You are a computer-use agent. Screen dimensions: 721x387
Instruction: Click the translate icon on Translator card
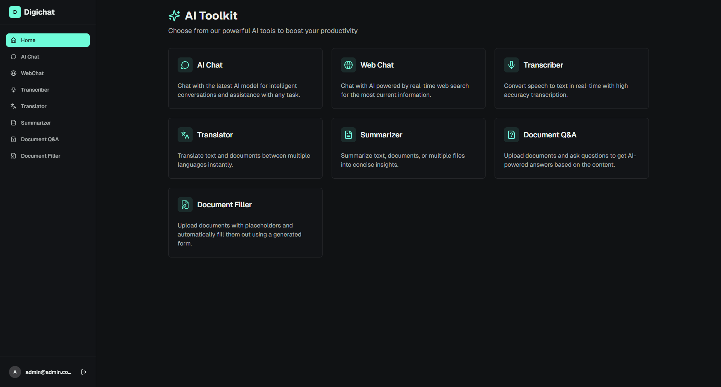(x=185, y=135)
